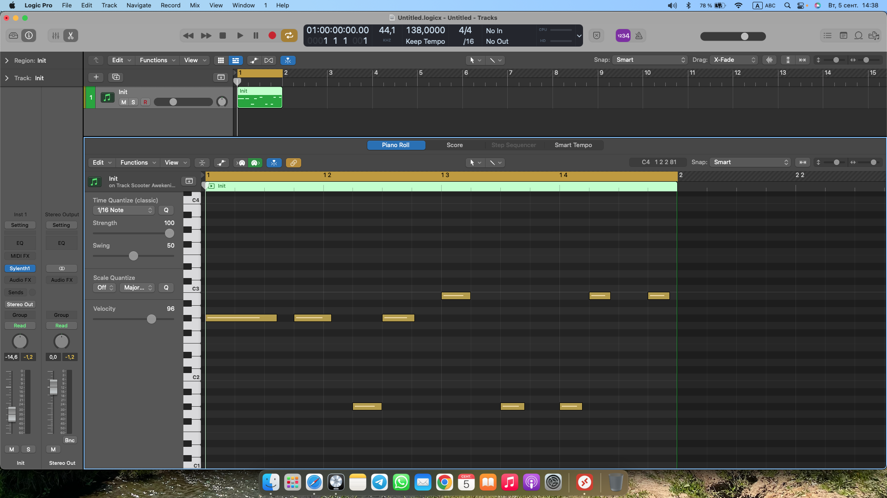Toggle the Piano Roll link button

293,163
